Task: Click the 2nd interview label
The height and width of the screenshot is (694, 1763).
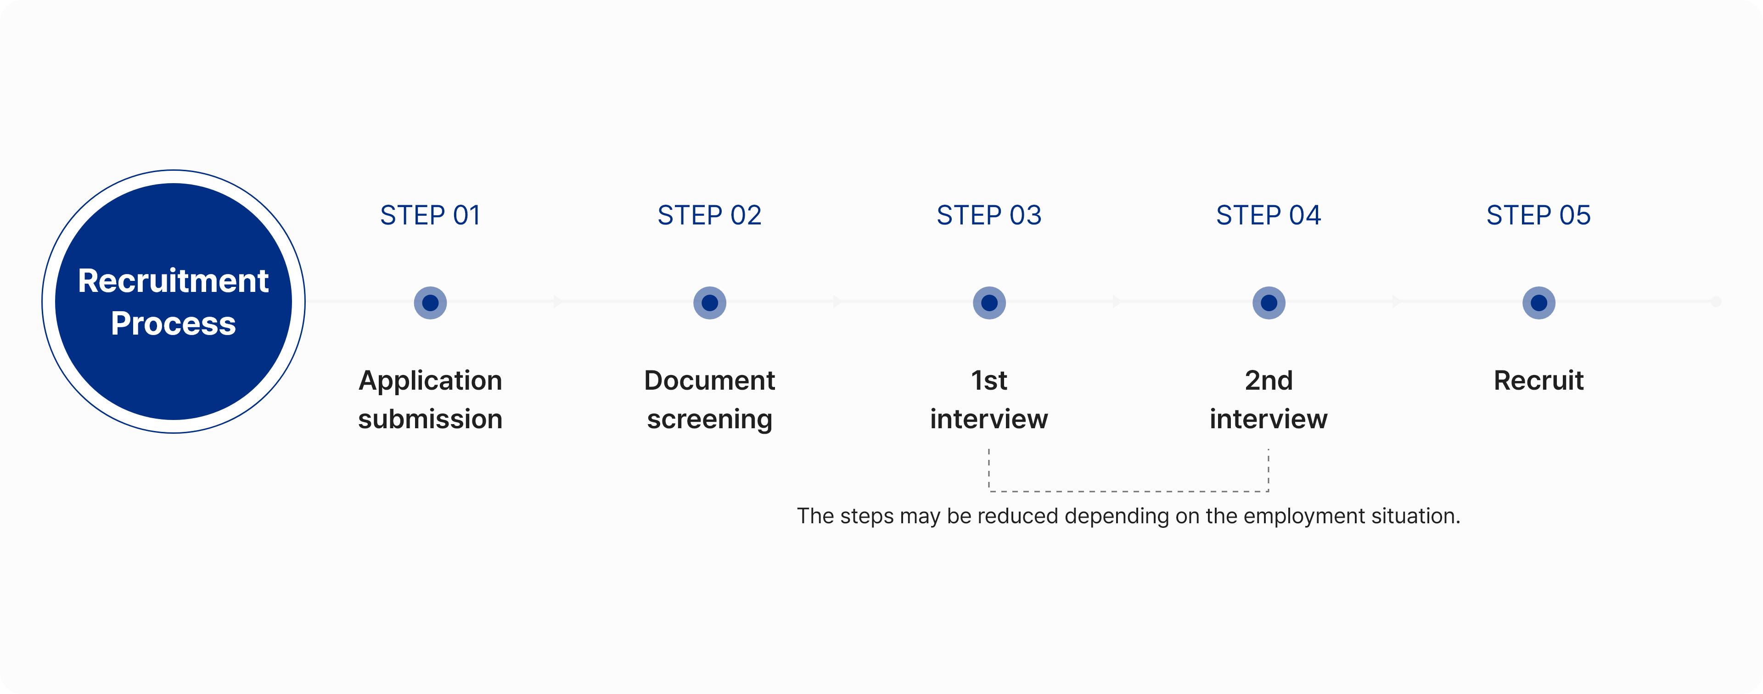Action: click(x=1269, y=399)
